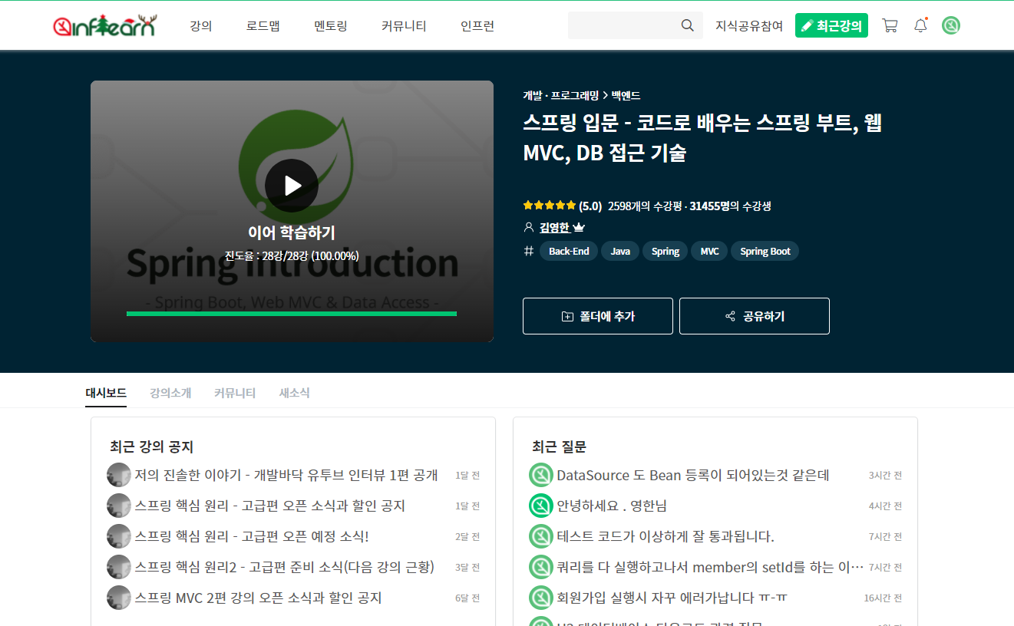Switch to the course 커뮤니티 tab
This screenshot has width=1014, height=626.
235,393
